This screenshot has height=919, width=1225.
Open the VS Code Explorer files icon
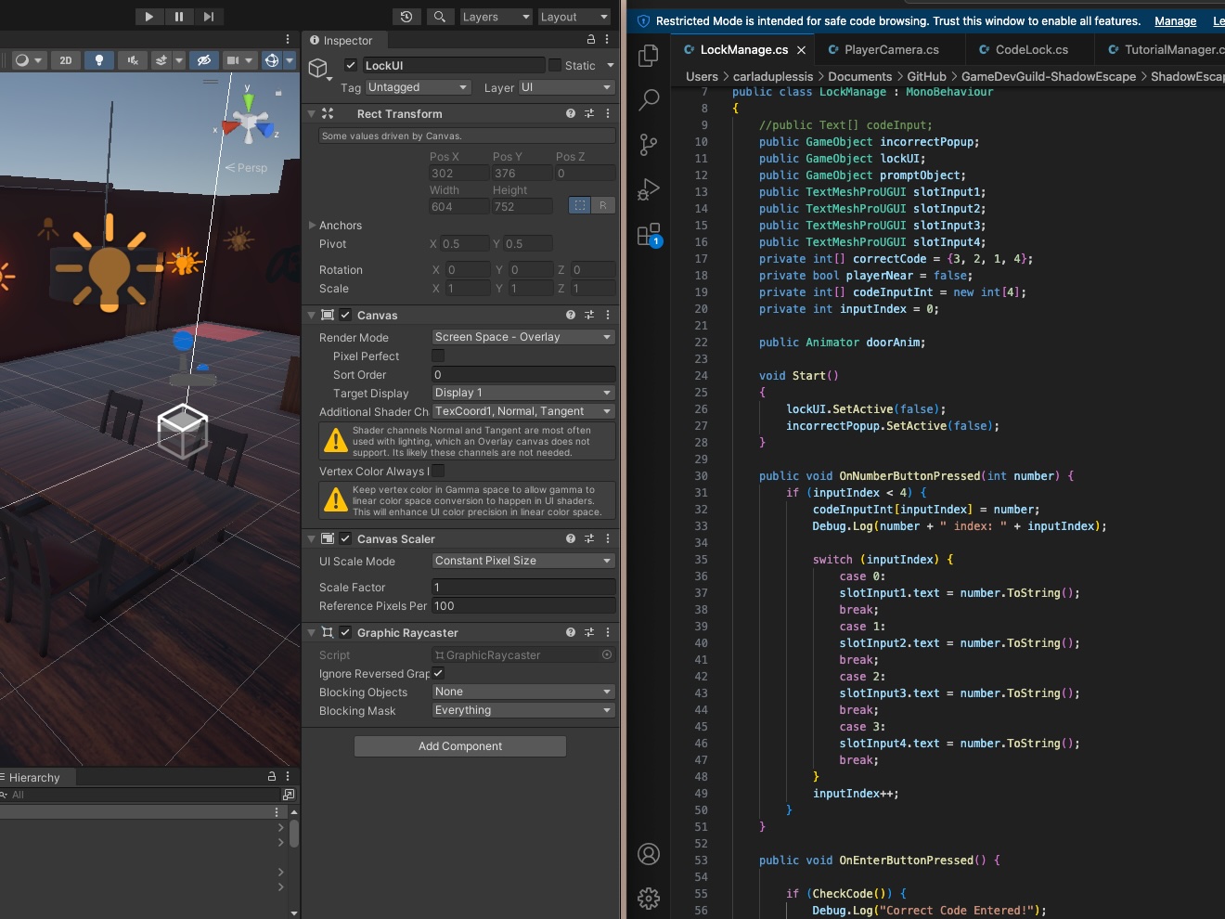point(649,55)
